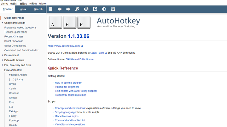The height and width of the screenshot is (127, 227).
Task: Expand the Environment tree node
Action: pos(2,55)
